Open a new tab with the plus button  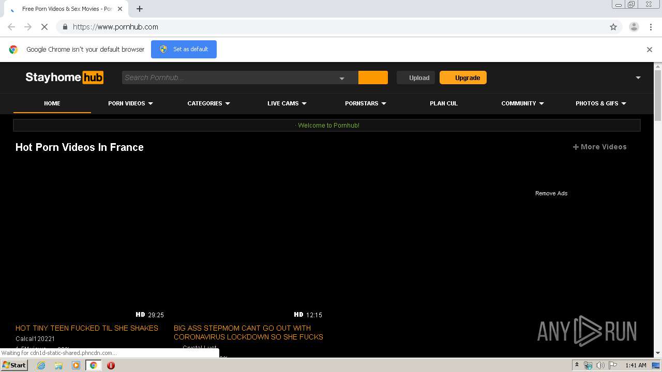(140, 9)
